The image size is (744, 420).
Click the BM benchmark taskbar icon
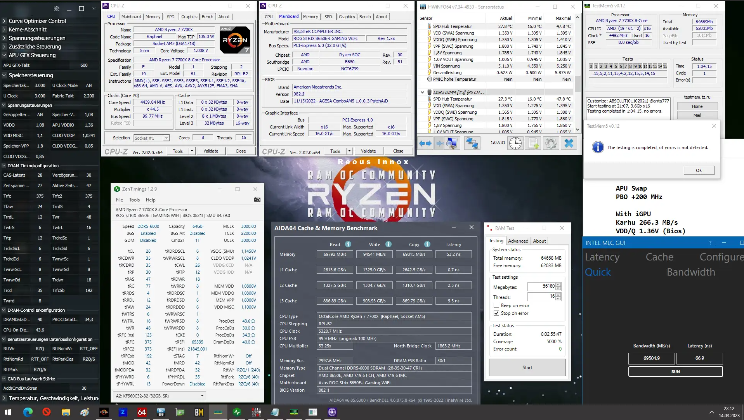pos(199,412)
